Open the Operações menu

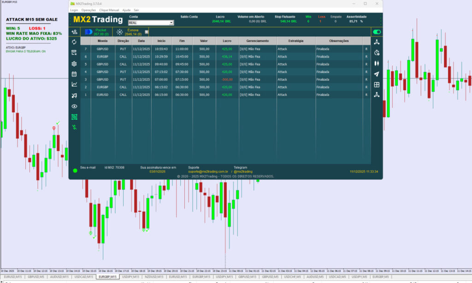point(88,10)
